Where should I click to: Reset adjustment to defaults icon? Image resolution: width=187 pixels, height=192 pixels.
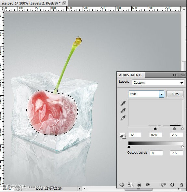[172, 185]
